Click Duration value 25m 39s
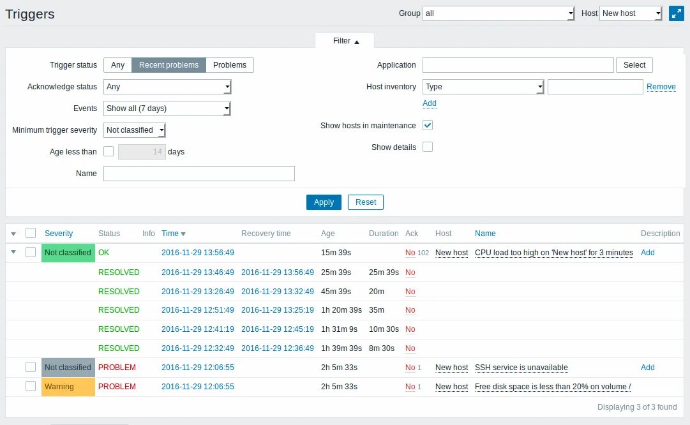The image size is (690, 425). 384,272
